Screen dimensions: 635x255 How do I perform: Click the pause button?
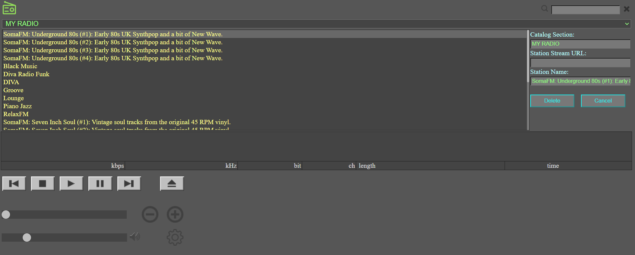[x=100, y=183]
